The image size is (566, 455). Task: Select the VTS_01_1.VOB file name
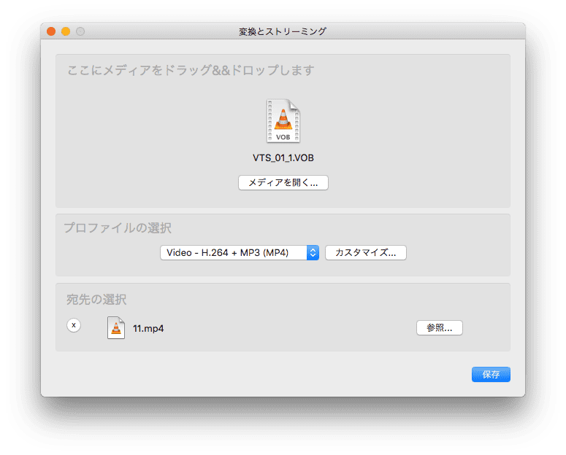(x=283, y=158)
